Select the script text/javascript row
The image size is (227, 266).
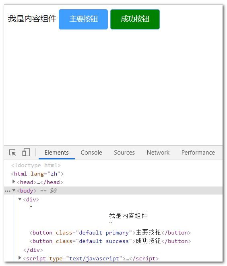coord(91,259)
